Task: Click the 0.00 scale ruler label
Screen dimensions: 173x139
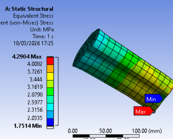Action: pyautogui.click(x=73, y=131)
